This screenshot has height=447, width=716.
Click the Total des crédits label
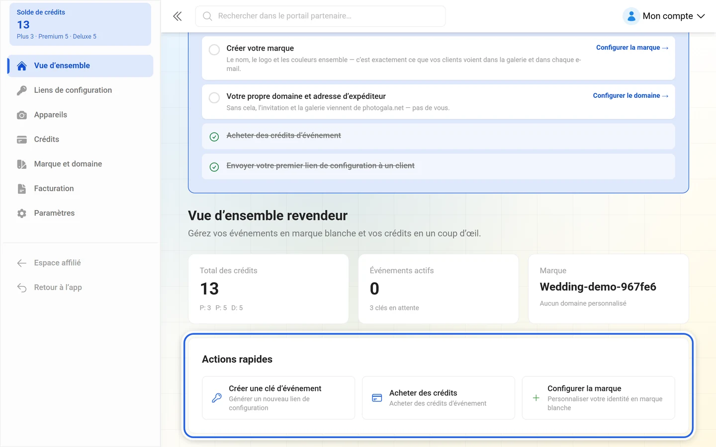pyautogui.click(x=229, y=271)
